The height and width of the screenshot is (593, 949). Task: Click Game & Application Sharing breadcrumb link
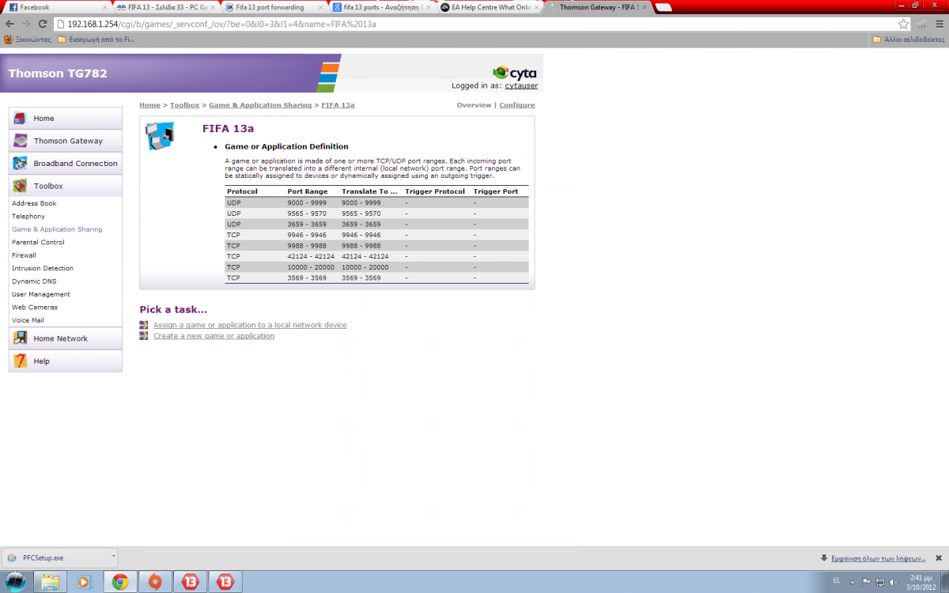260,105
